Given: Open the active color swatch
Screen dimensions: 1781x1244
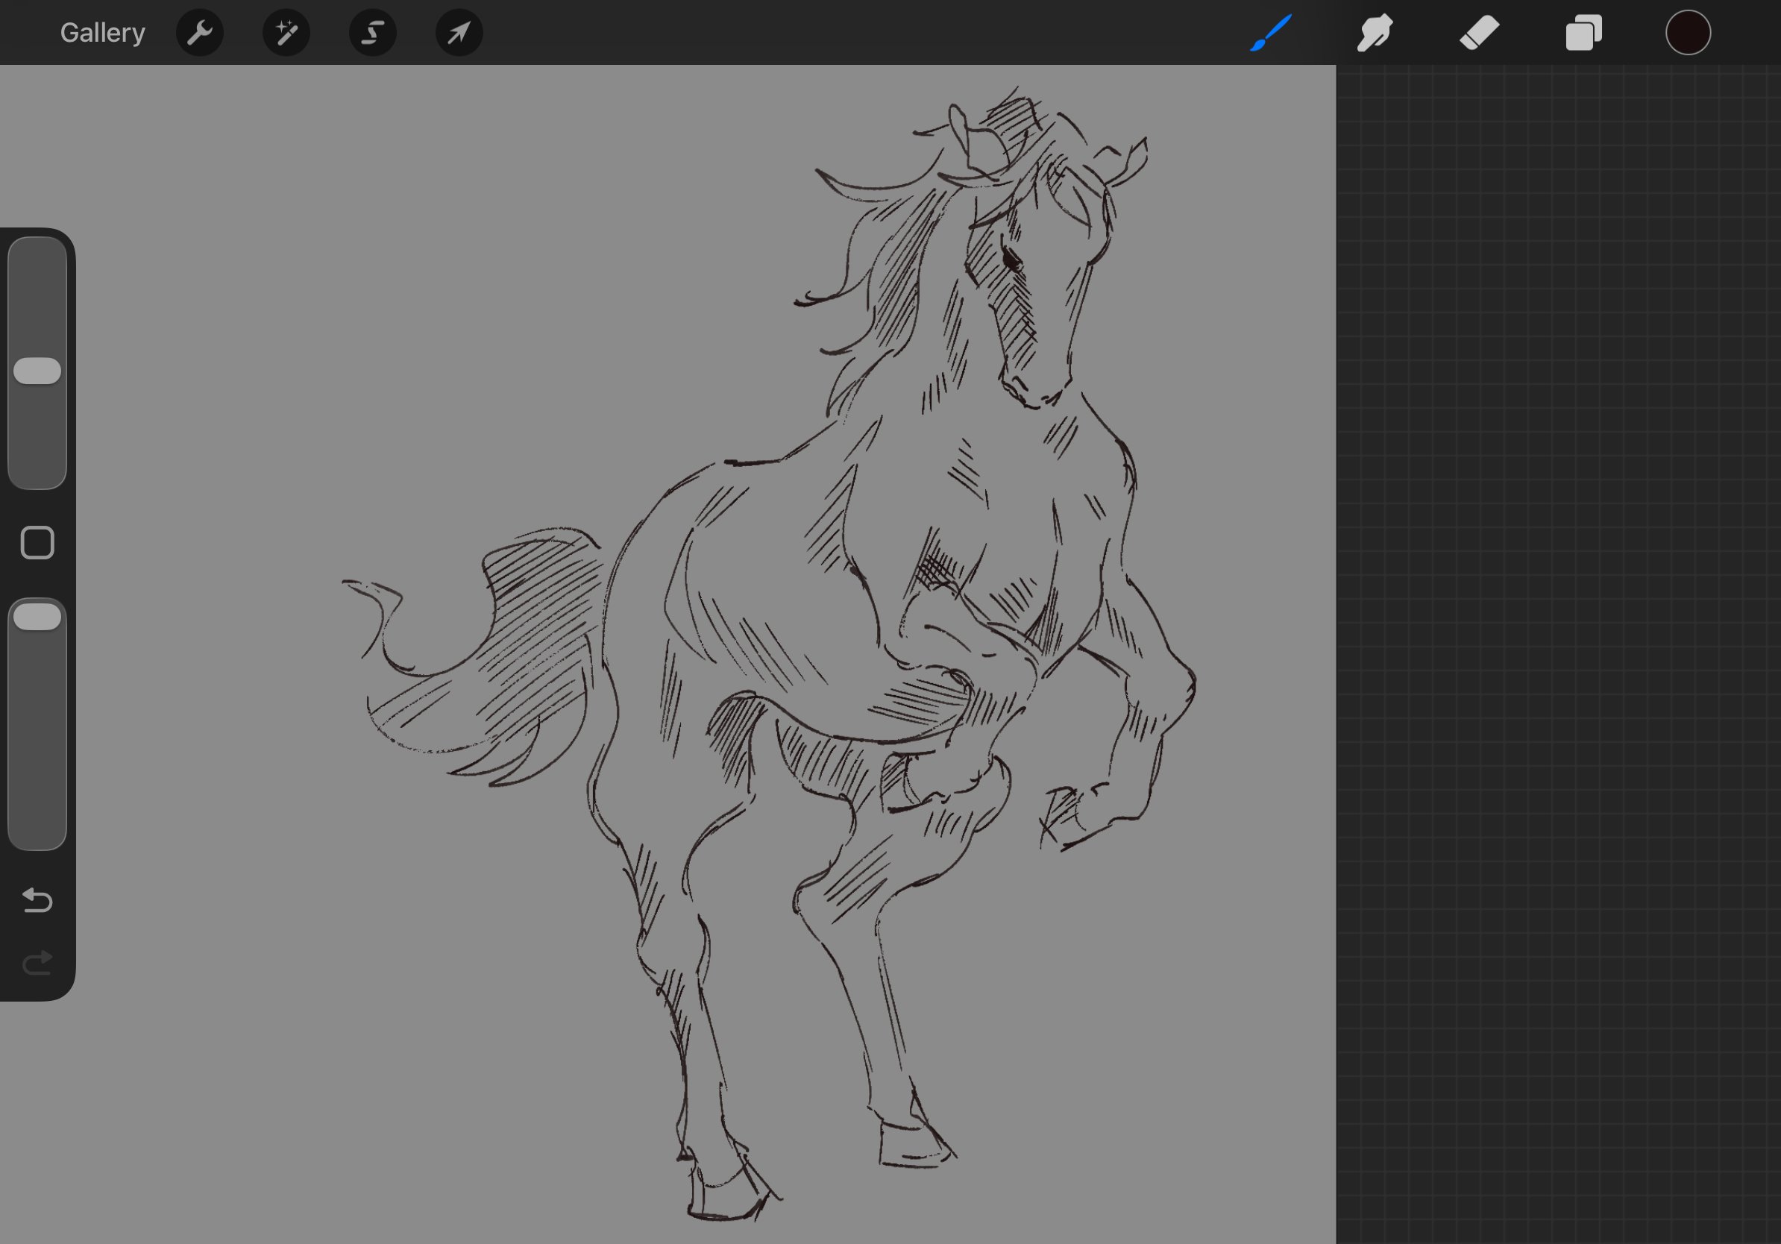Looking at the screenshot, I should (1687, 33).
